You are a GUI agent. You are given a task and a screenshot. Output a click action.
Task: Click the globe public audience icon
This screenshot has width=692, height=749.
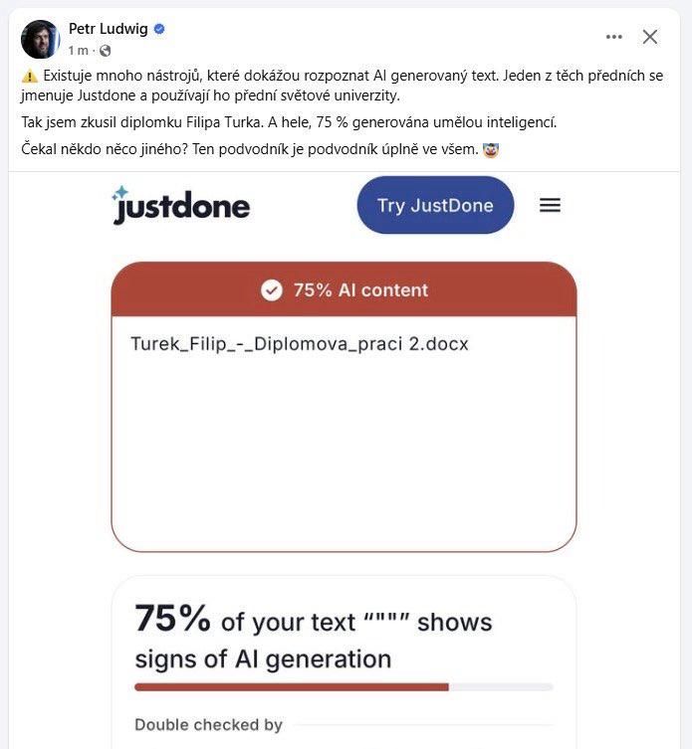(106, 51)
